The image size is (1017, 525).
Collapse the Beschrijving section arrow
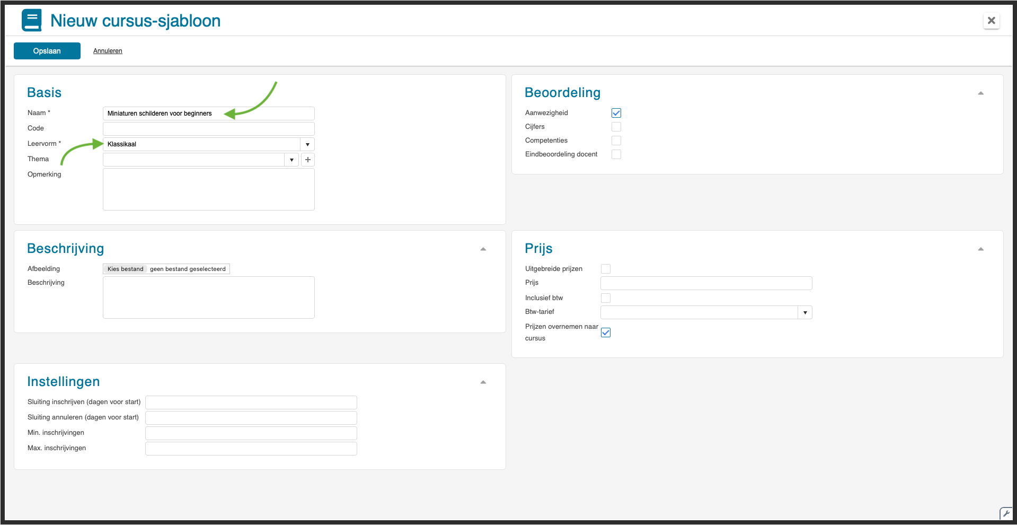[483, 249]
